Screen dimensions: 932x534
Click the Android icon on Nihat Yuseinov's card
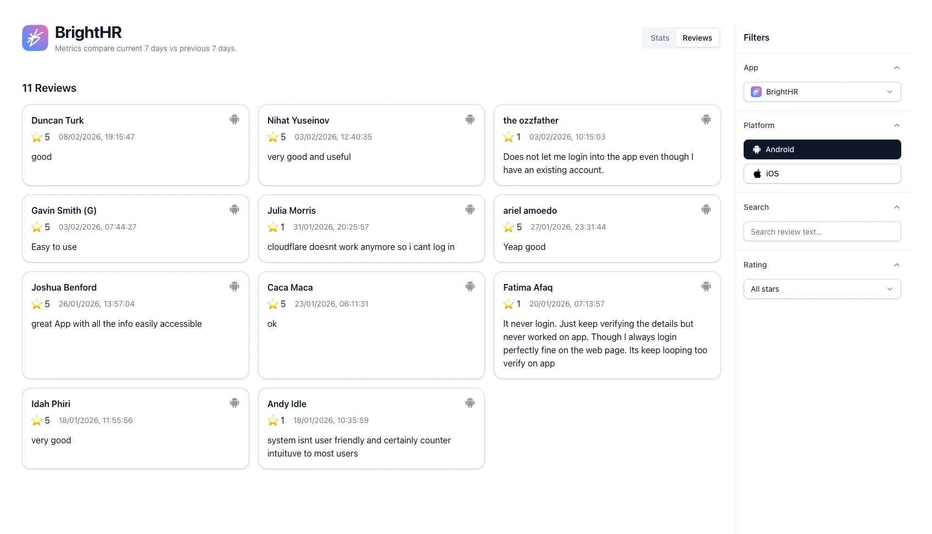[x=470, y=119]
